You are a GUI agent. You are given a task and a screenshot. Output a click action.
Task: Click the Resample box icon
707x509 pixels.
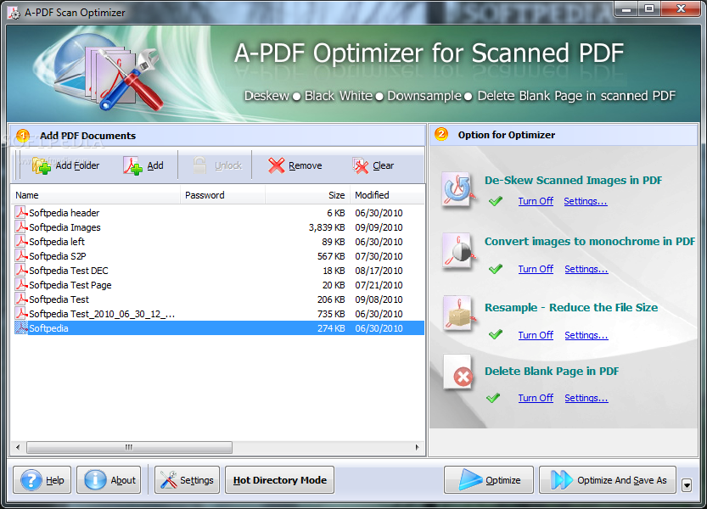pyautogui.click(x=458, y=313)
